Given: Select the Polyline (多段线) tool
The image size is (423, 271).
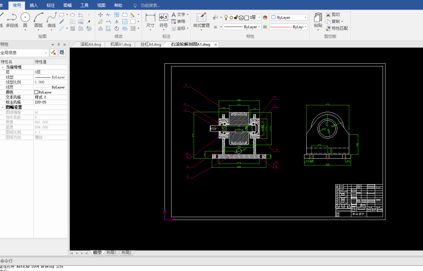Looking at the screenshot, I should click(12, 18).
